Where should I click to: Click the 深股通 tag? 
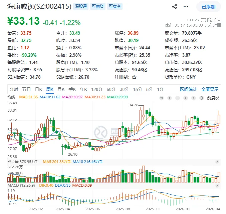[81, 6]
